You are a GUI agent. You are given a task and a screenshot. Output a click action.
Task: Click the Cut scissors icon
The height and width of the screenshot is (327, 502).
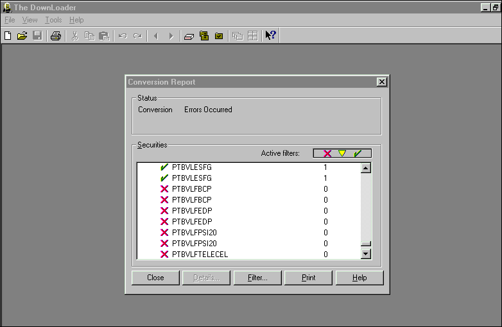pos(75,36)
